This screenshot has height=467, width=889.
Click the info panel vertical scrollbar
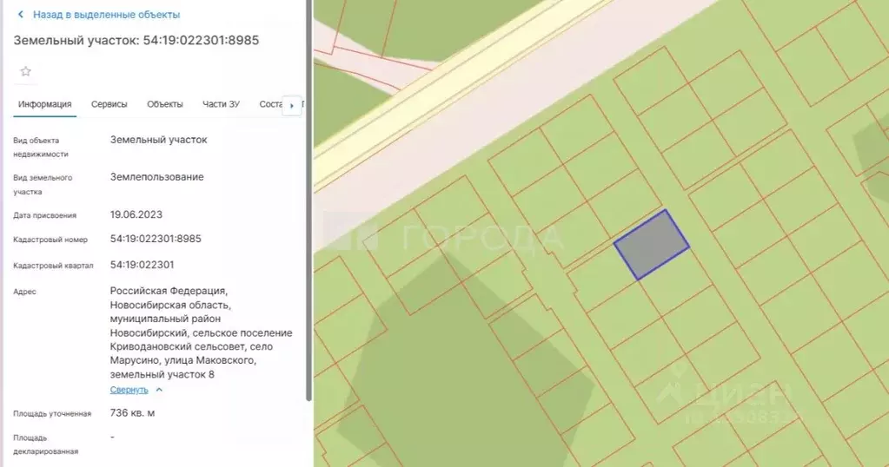(308, 200)
